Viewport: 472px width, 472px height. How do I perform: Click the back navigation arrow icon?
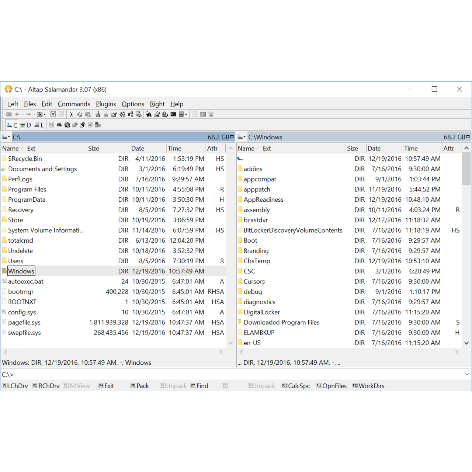tap(17, 114)
